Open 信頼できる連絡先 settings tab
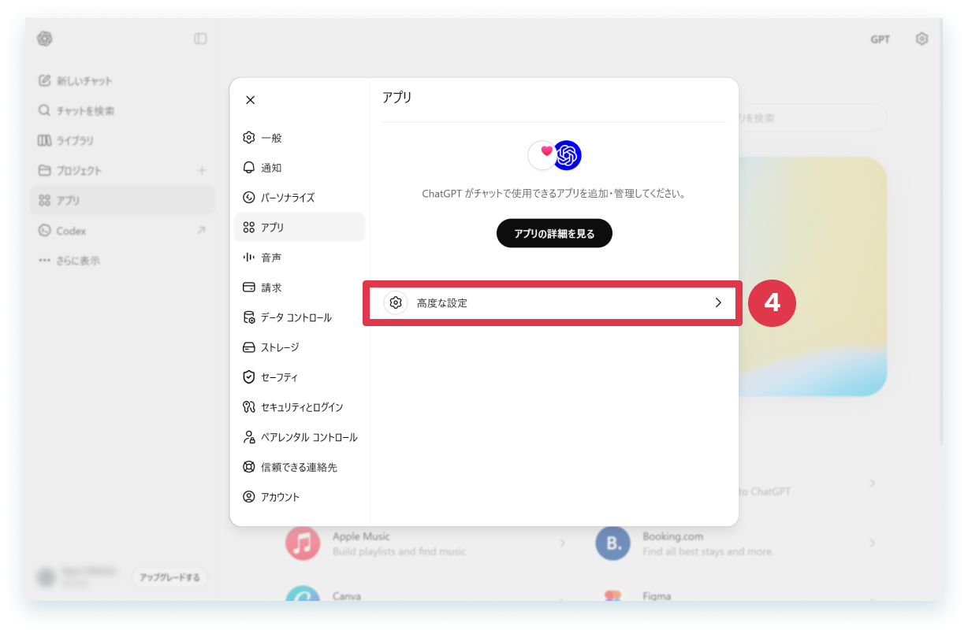968x634 pixels. pyautogui.click(x=300, y=467)
